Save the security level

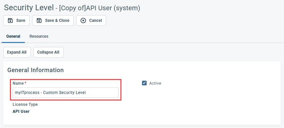(16, 21)
